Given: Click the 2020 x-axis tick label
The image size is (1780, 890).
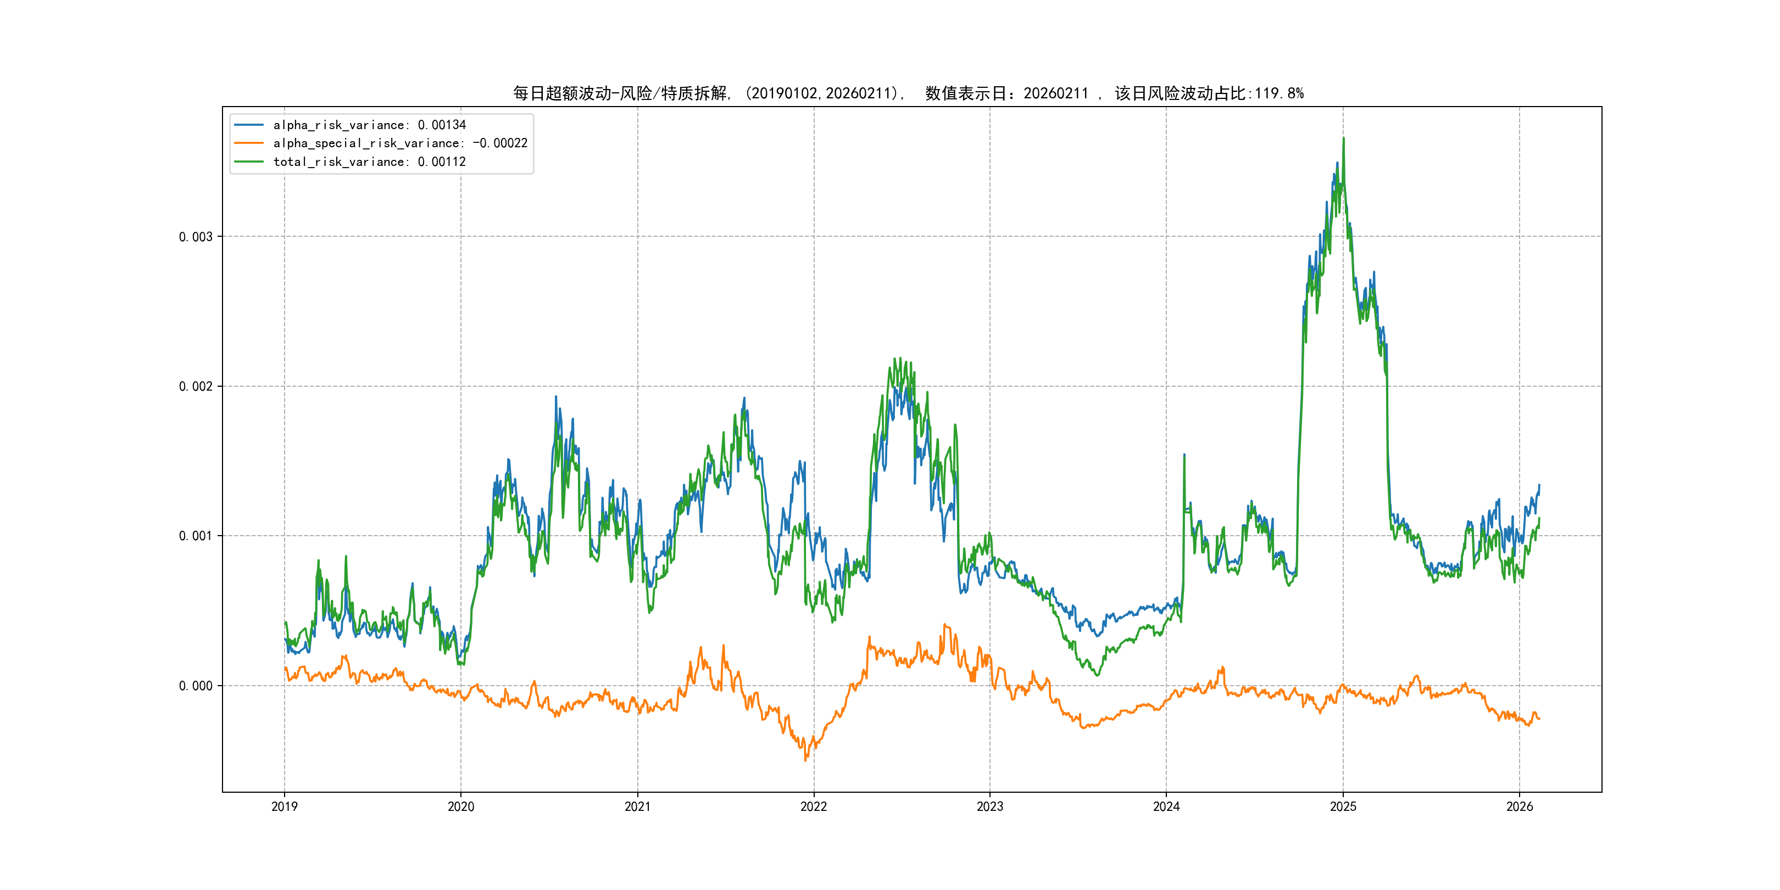Looking at the screenshot, I should (x=461, y=806).
